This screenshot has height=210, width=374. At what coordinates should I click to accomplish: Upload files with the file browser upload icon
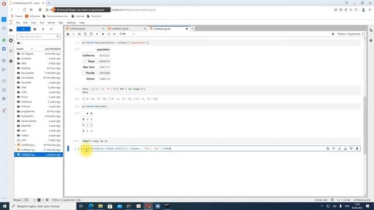(x=43, y=29)
